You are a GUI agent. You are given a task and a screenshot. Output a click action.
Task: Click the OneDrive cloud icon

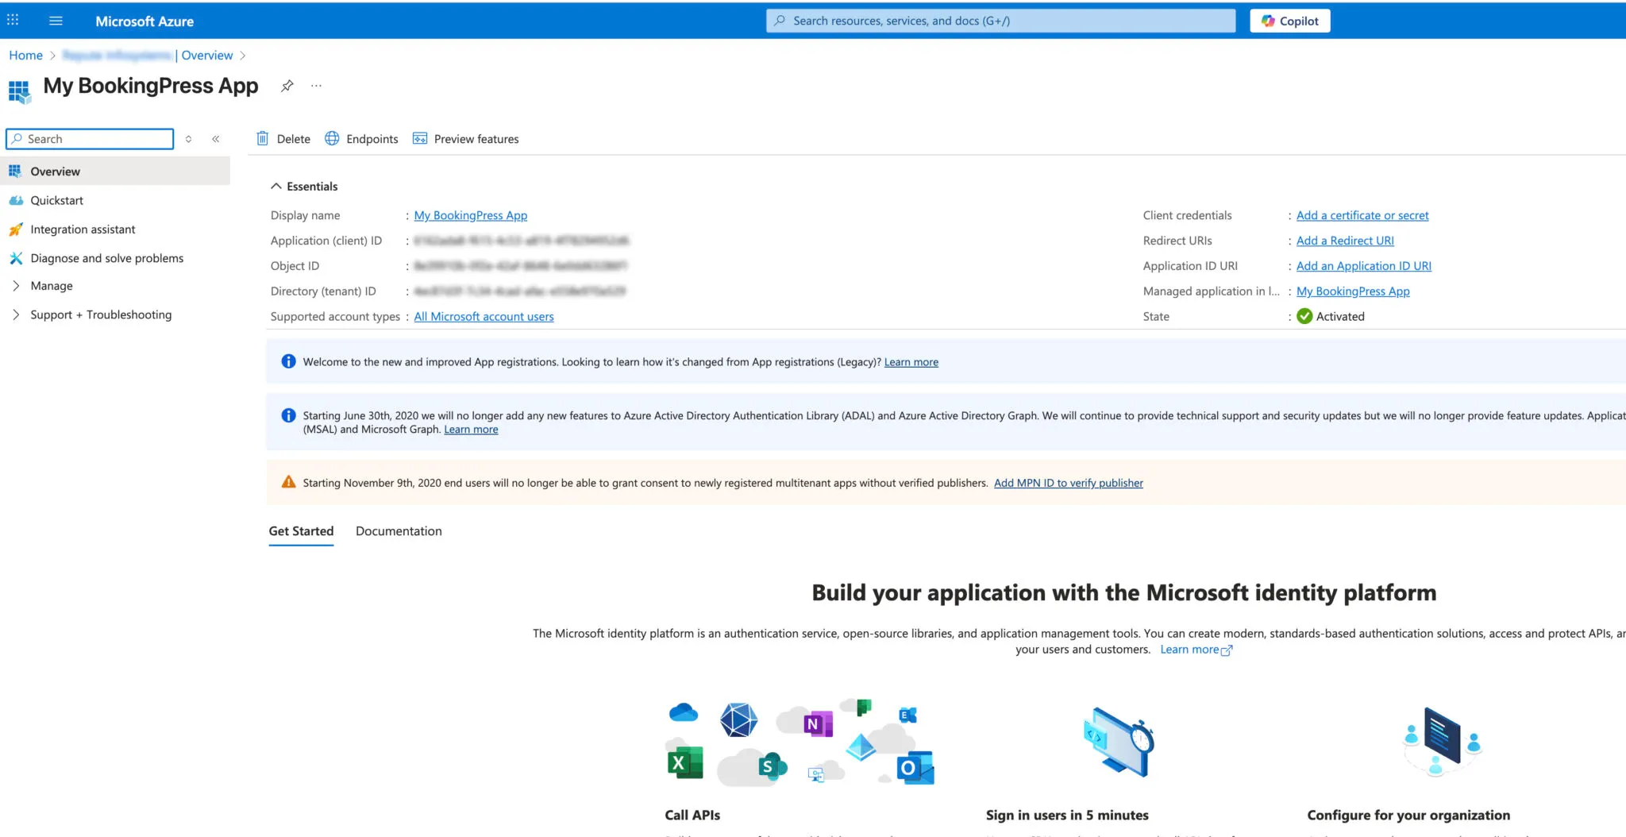684,712
